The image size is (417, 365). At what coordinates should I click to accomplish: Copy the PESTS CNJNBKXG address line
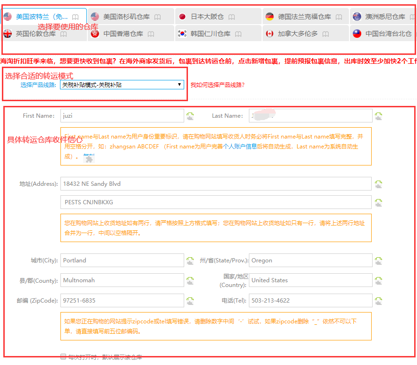point(378,203)
